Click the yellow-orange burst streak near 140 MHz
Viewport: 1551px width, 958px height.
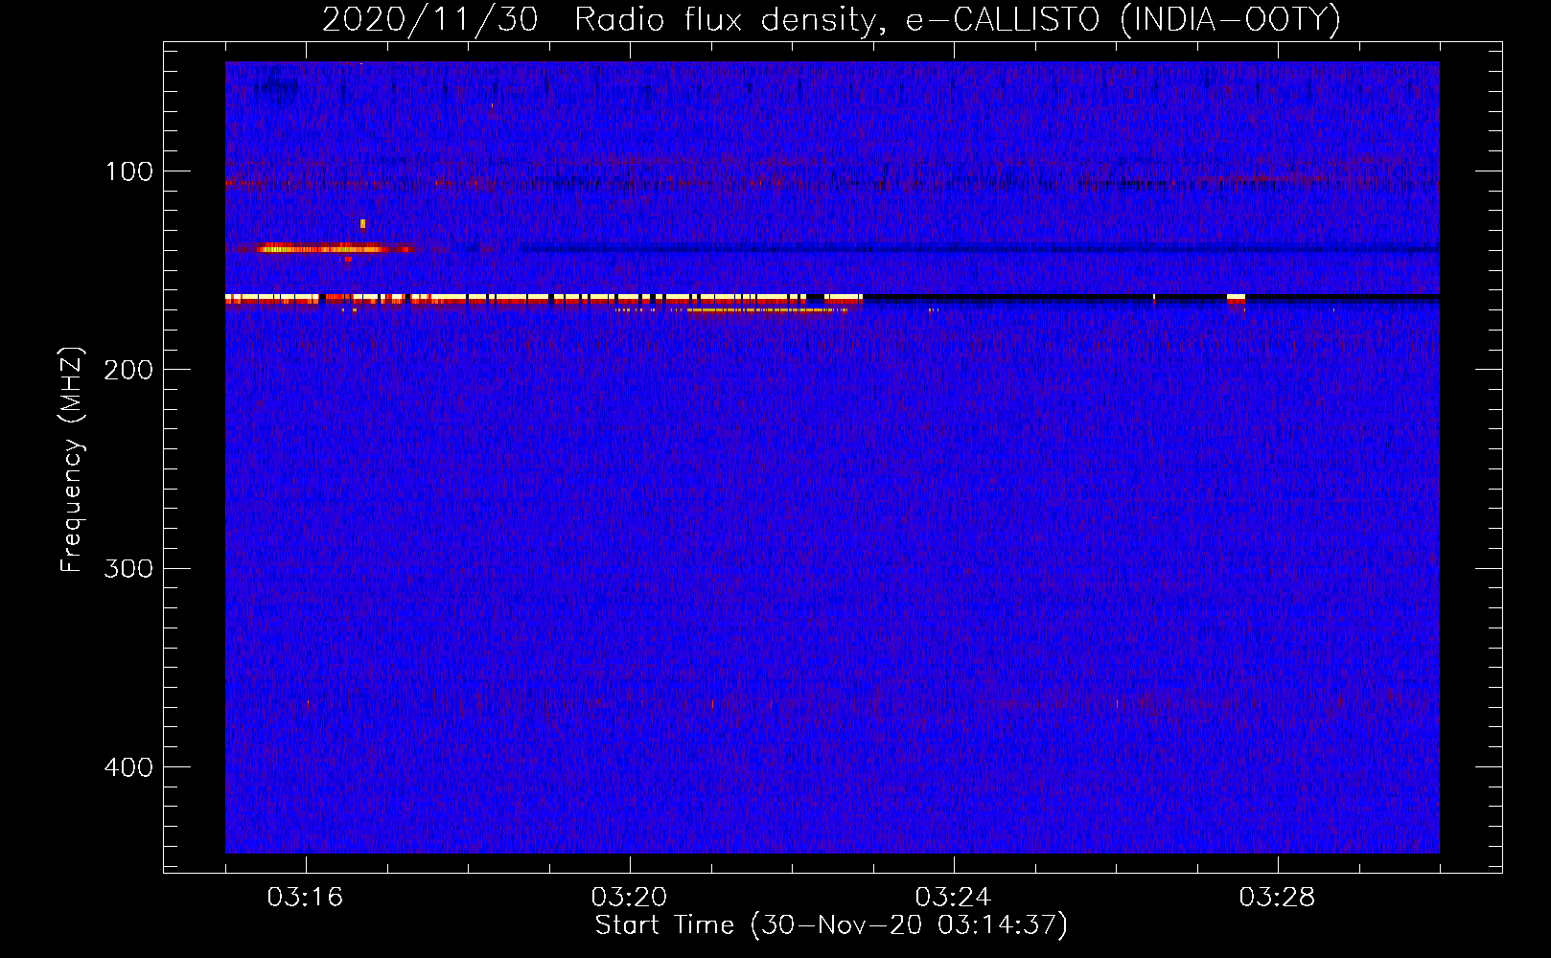pos(322,249)
